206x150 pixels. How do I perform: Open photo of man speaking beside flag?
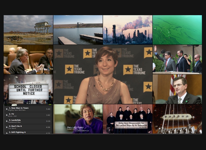click(x=177, y=89)
